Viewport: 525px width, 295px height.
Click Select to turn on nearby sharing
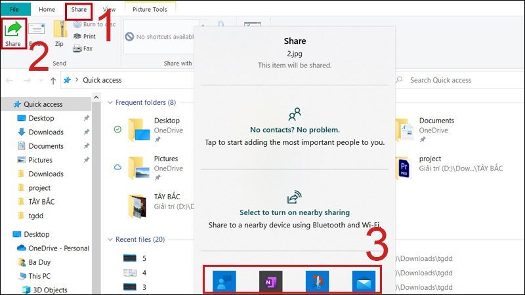tap(295, 212)
